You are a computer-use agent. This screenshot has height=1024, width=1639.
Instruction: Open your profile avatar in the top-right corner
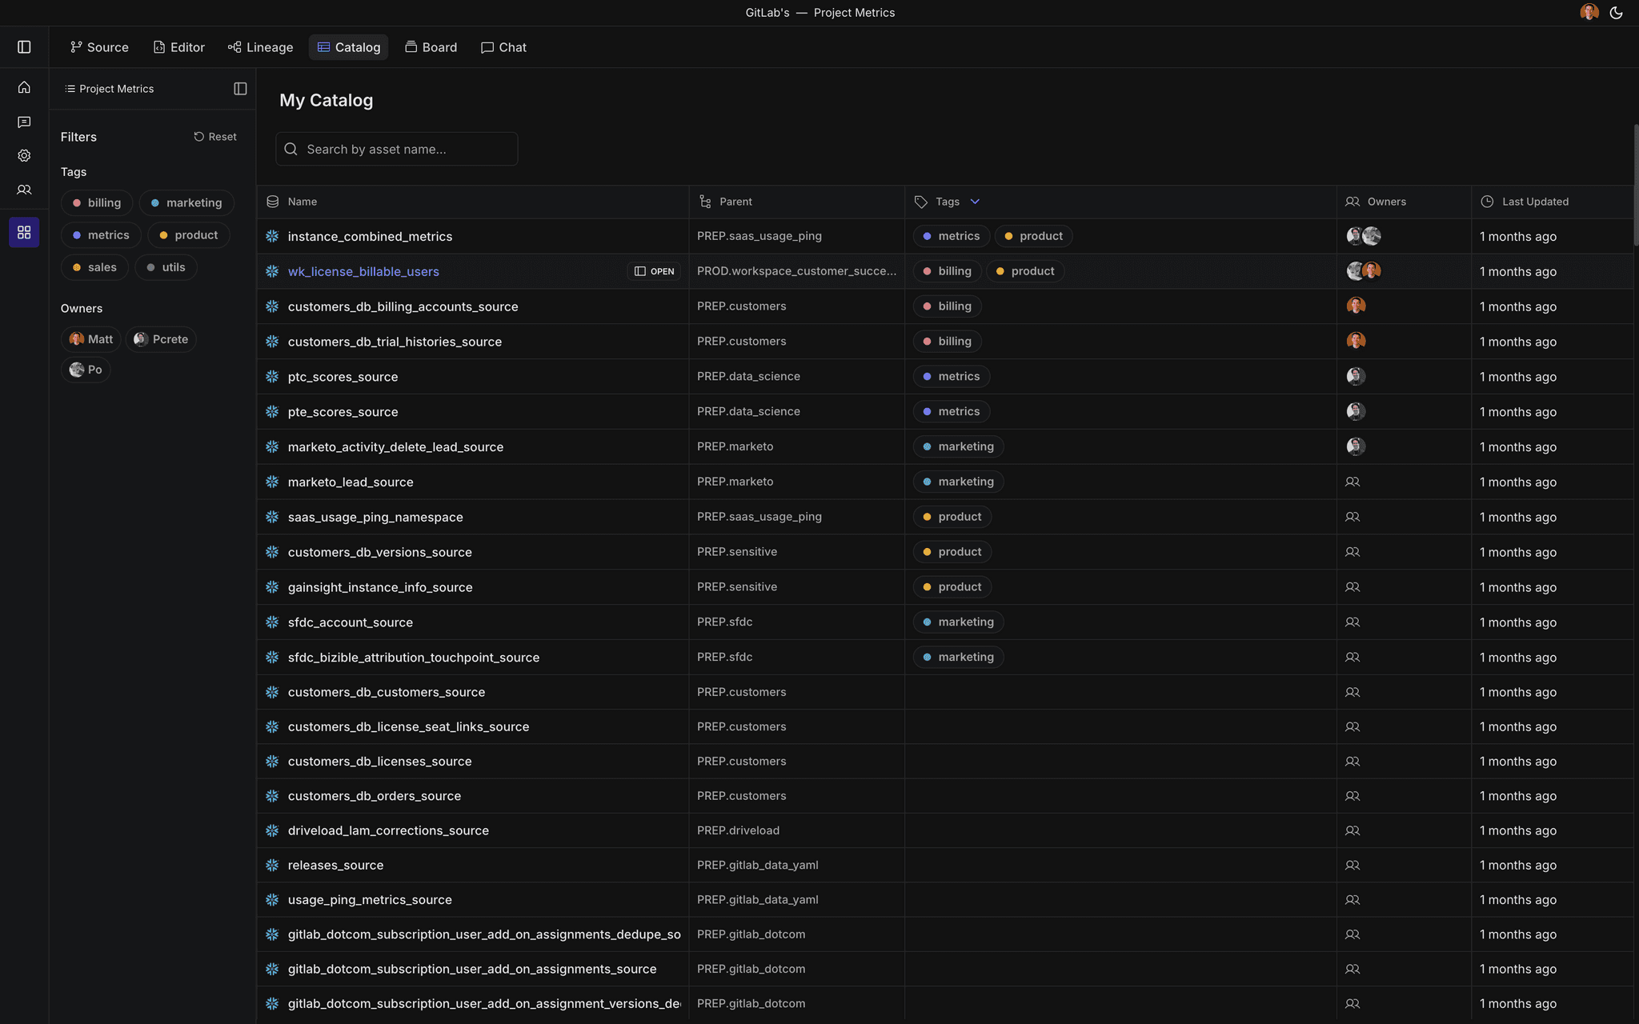1588,12
